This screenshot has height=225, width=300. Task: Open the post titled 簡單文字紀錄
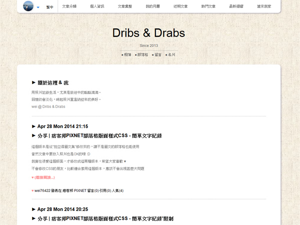[x=99, y=136]
